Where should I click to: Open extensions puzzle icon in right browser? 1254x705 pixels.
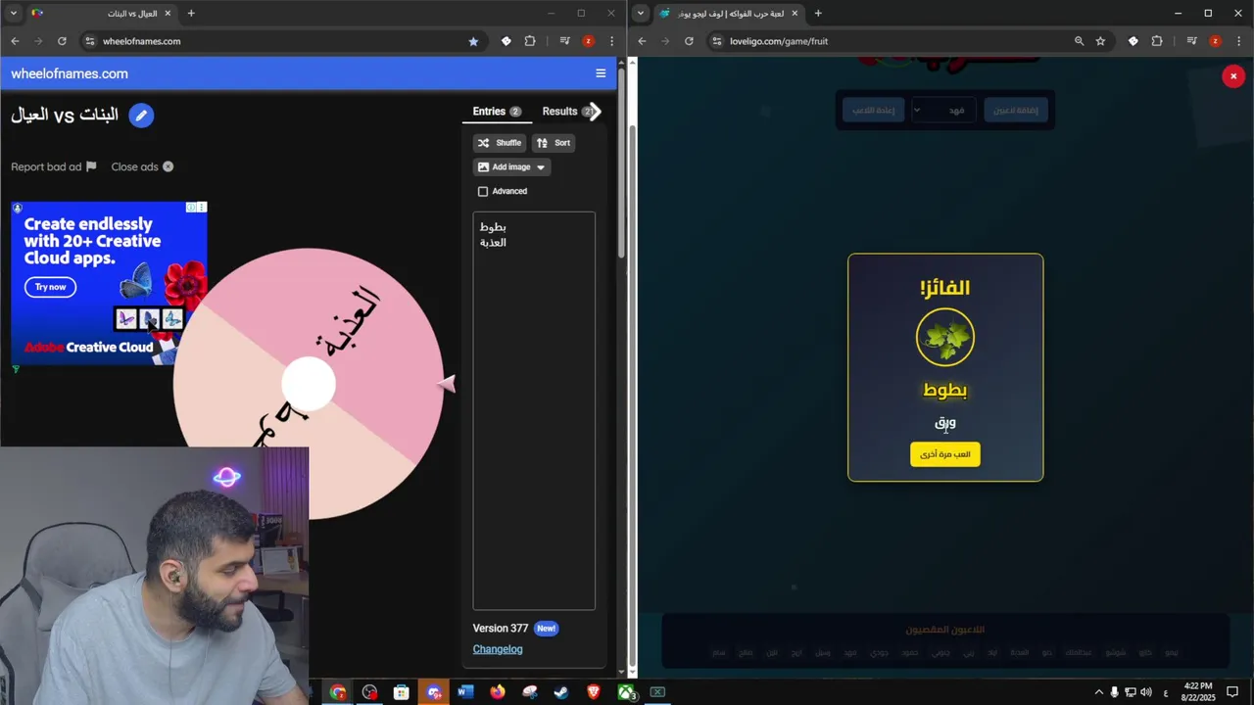[x=1157, y=41]
